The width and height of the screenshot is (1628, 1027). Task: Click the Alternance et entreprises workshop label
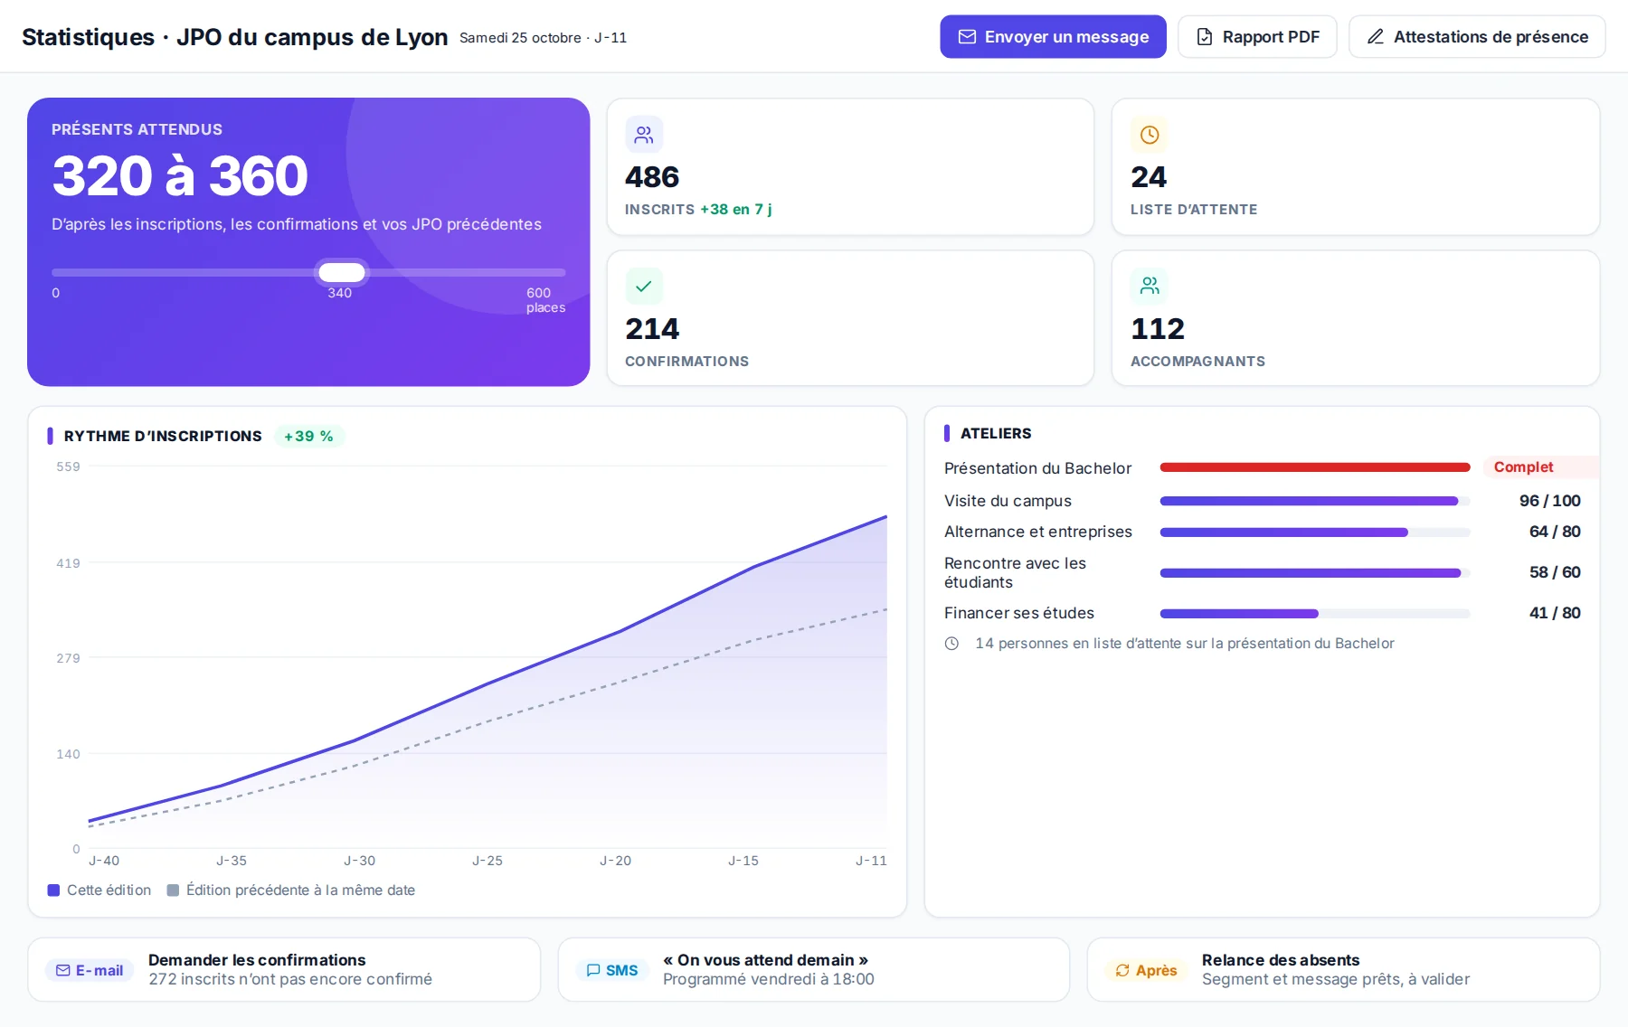point(1038,532)
